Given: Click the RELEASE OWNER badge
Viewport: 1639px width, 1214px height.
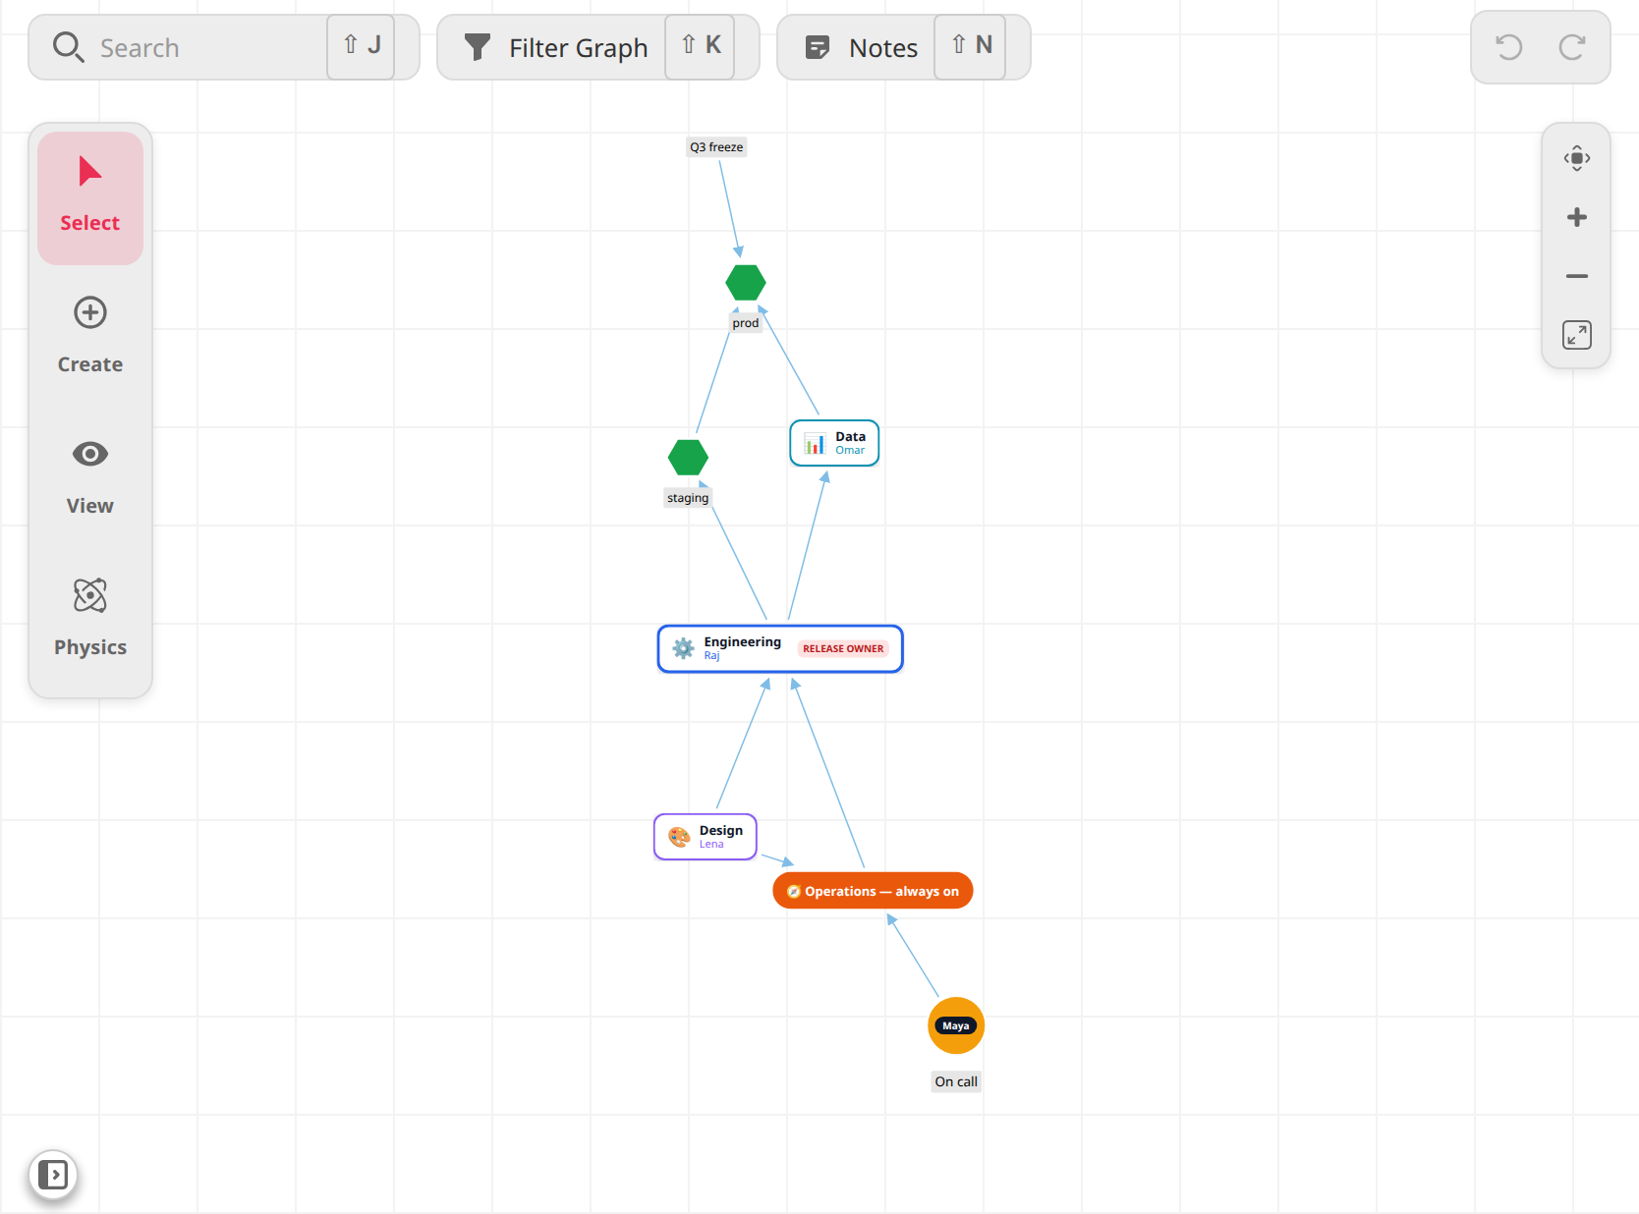Looking at the screenshot, I should click(843, 649).
